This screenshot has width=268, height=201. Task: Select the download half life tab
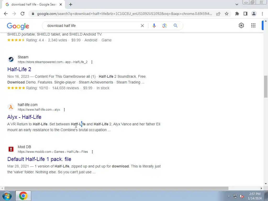[x=33, y=4]
